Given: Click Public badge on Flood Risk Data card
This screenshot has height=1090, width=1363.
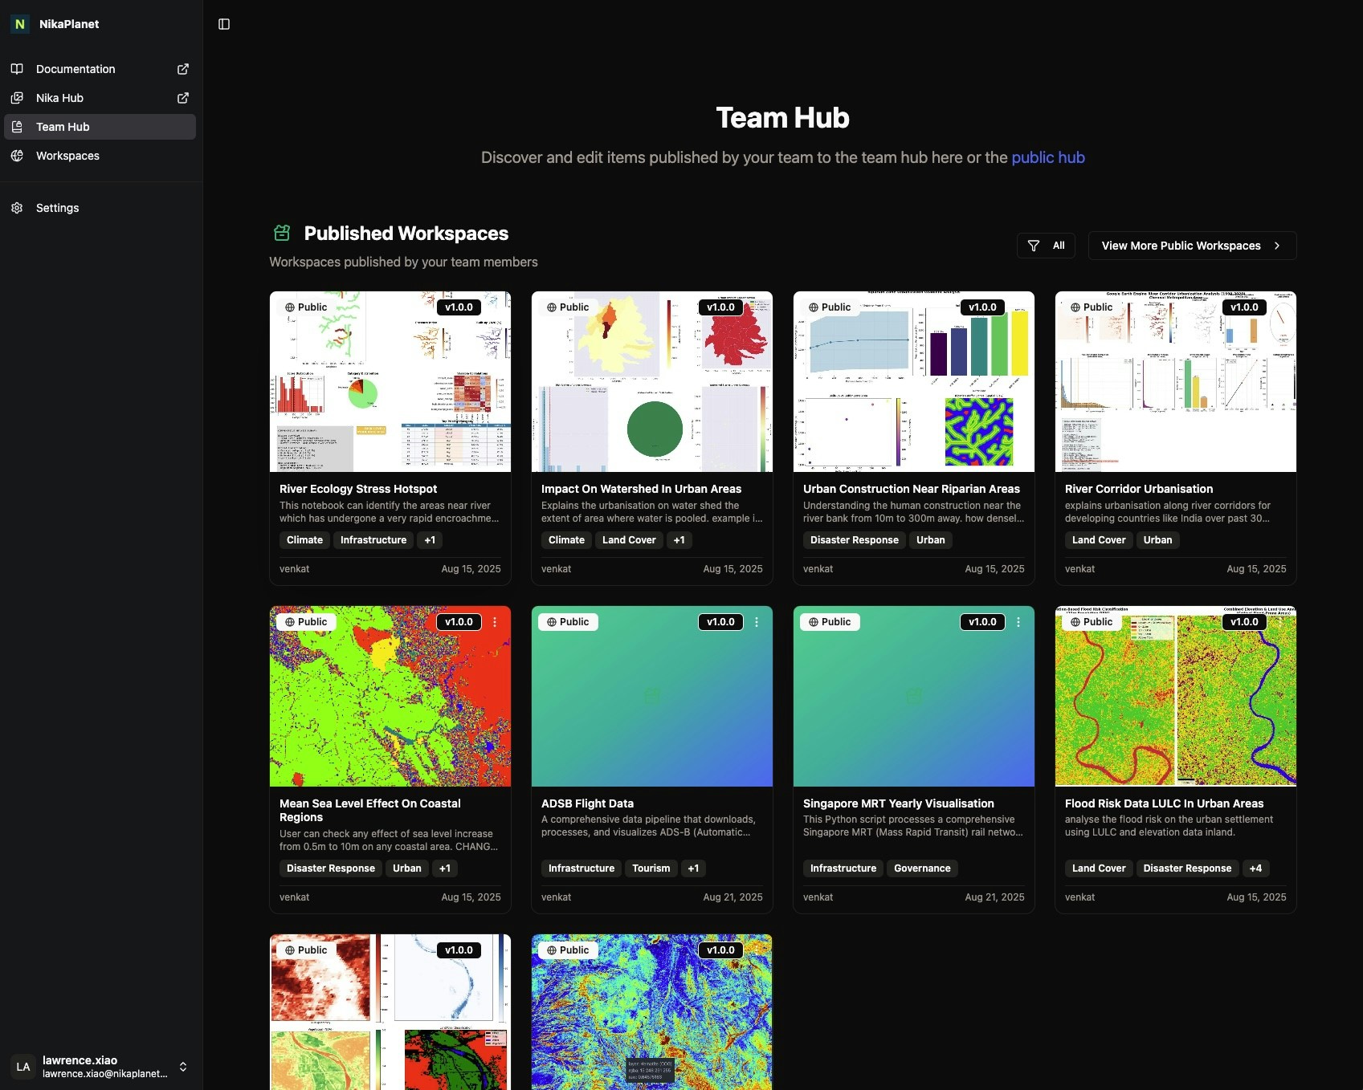Looking at the screenshot, I should [1092, 622].
